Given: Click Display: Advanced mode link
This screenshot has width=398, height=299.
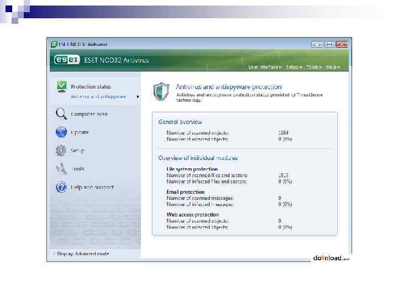Looking at the screenshot, I should coord(83,254).
